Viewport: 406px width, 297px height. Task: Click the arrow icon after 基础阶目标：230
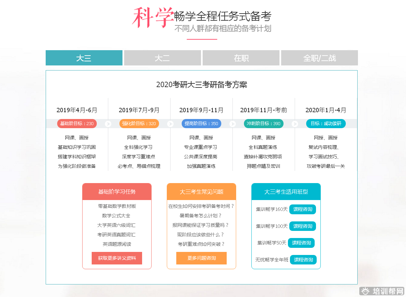click(x=108, y=124)
